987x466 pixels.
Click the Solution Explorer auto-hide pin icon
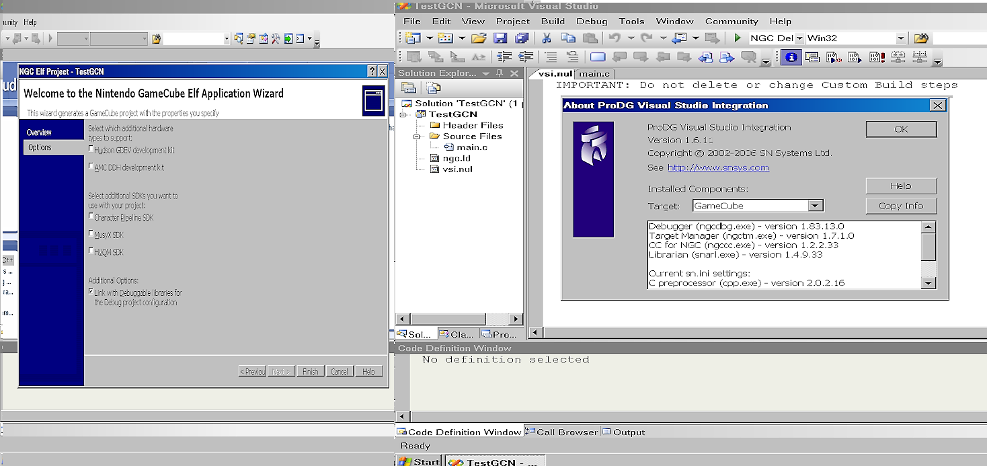click(500, 73)
